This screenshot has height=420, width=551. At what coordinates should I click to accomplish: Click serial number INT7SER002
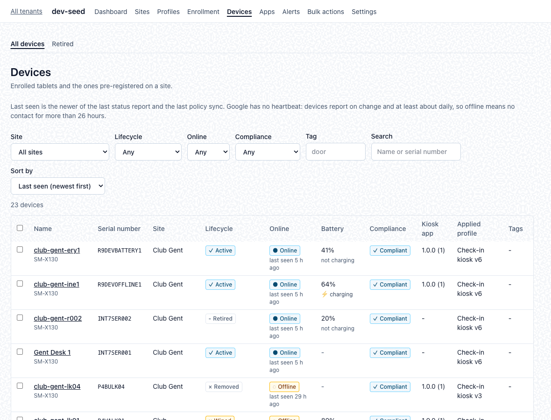(114, 319)
